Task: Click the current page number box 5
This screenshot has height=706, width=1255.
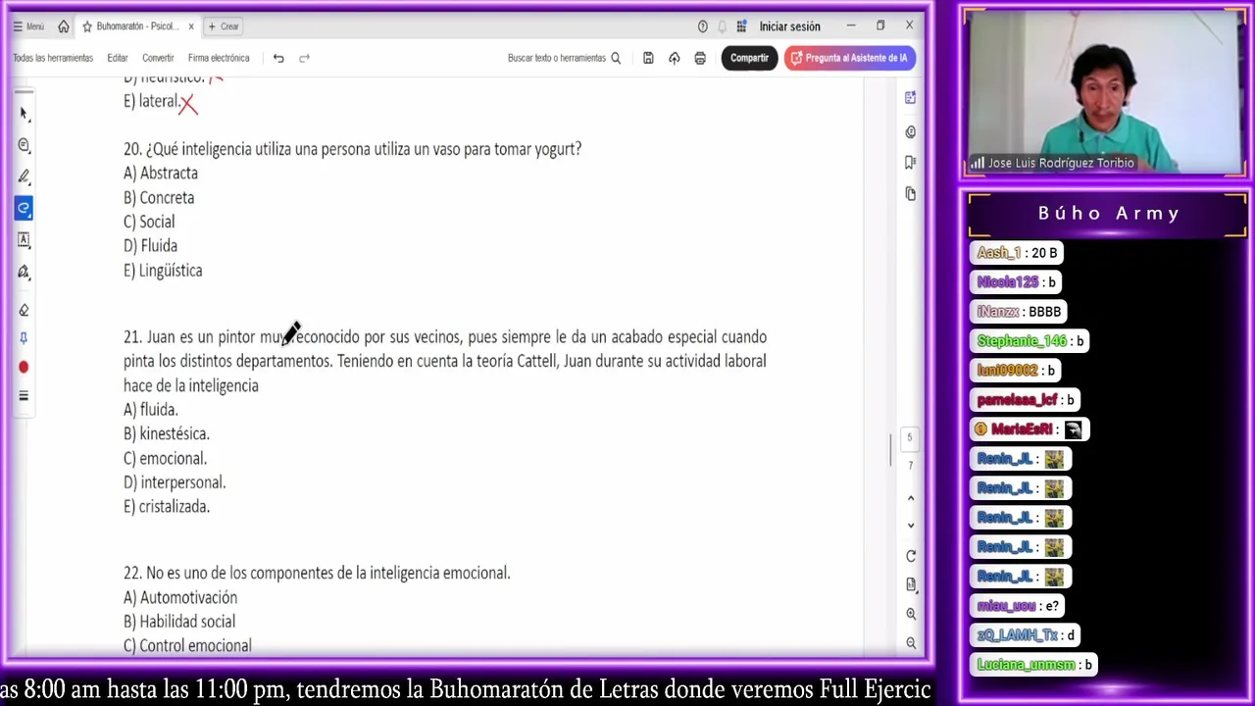Action: point(909,437)
